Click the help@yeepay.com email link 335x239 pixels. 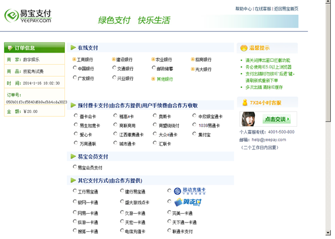[x=269, y=140]
